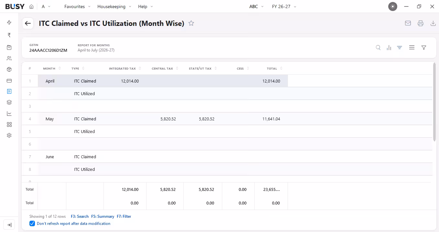Sort by Central Tax column header
The width and height of the screenshot is (439, 232).
tap(165, 68)
